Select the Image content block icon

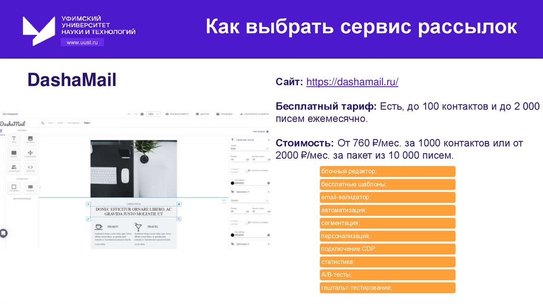(30, 139)
